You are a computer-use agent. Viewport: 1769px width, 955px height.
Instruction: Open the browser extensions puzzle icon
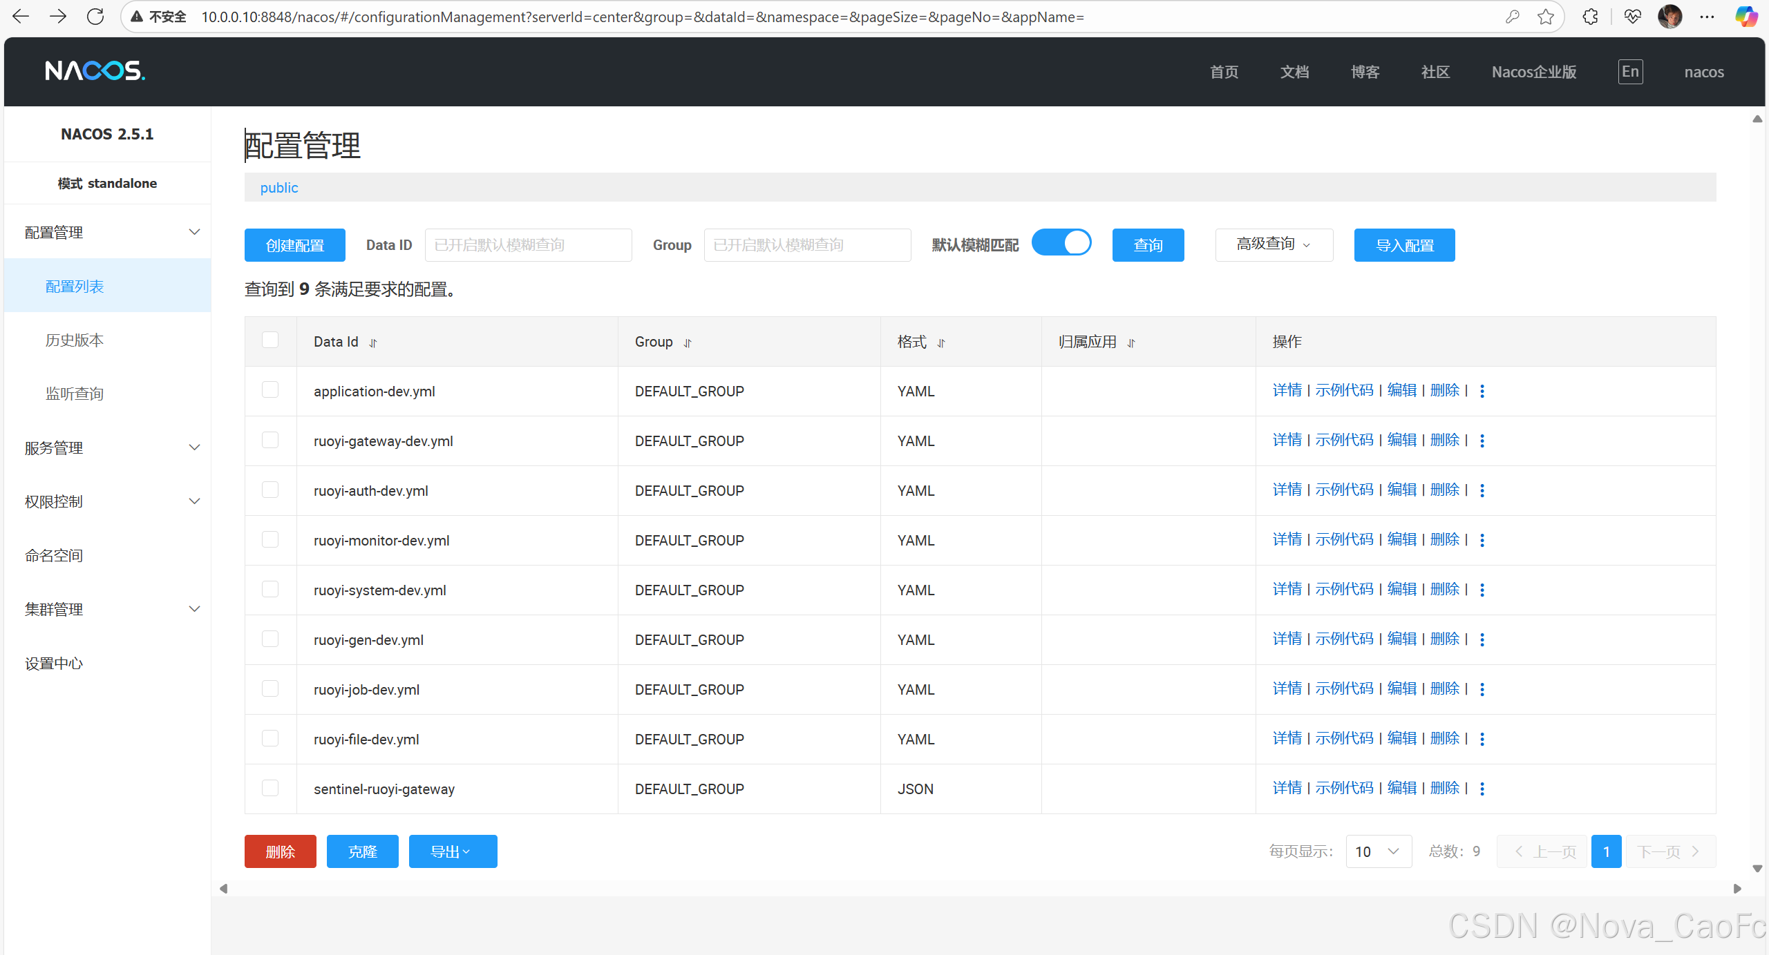point(1590,17)
